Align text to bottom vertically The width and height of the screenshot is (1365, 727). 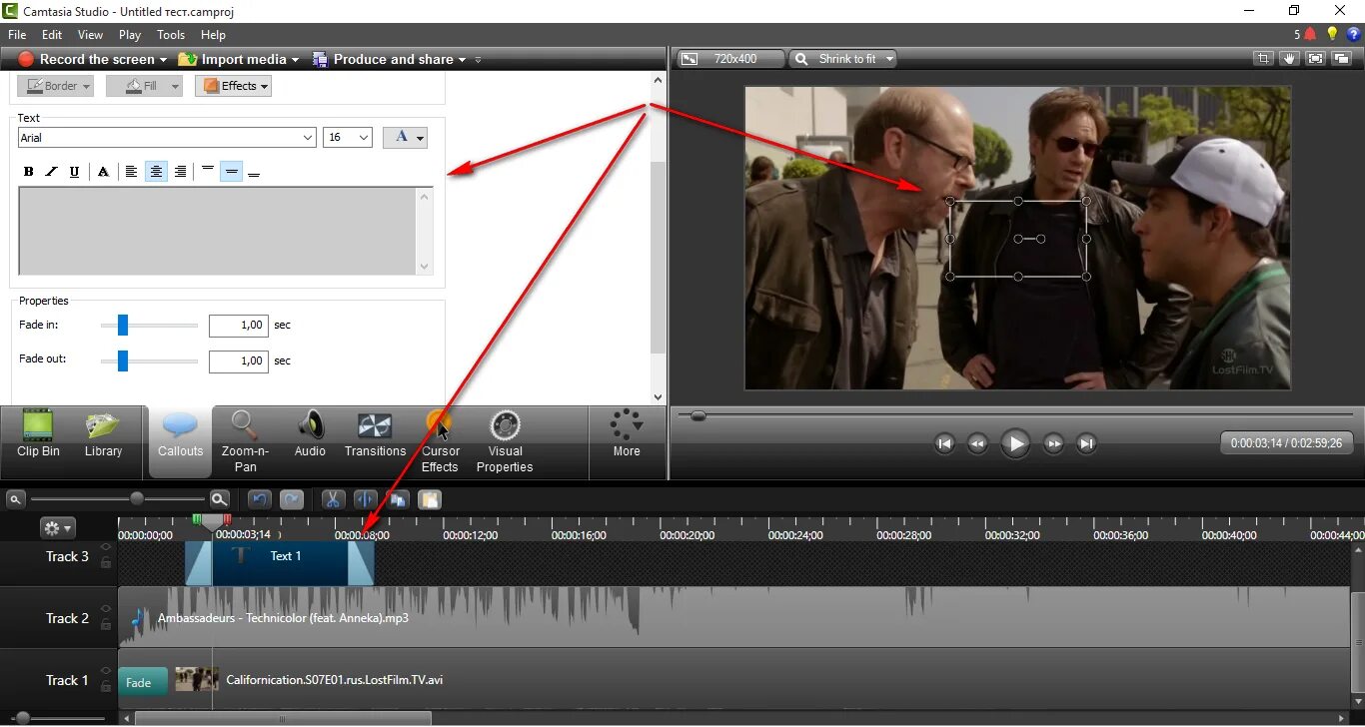pos(255,172)
